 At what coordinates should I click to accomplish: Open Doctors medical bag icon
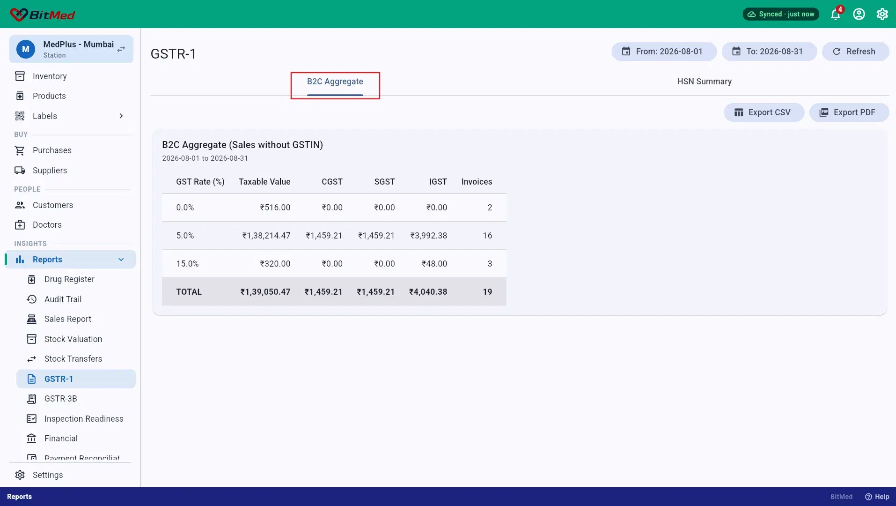pyautogui.click(x=20, y=225)
